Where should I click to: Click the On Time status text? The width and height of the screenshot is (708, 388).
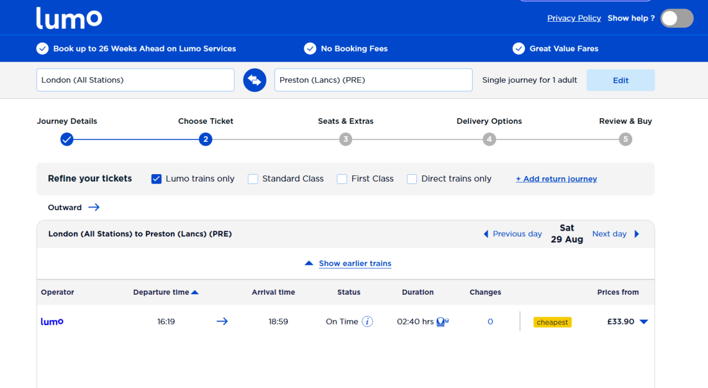(342, 321)
